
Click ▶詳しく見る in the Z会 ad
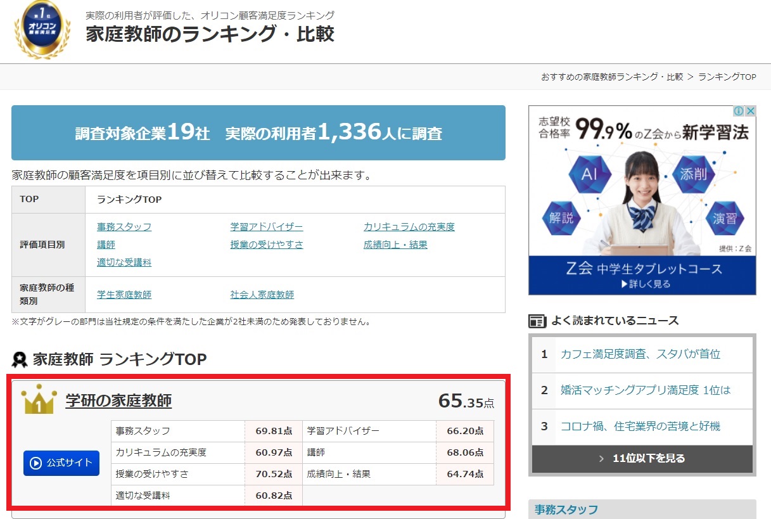[646, 284]
